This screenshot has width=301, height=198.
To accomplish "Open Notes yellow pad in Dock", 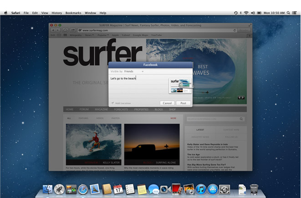I will point(142,189).
